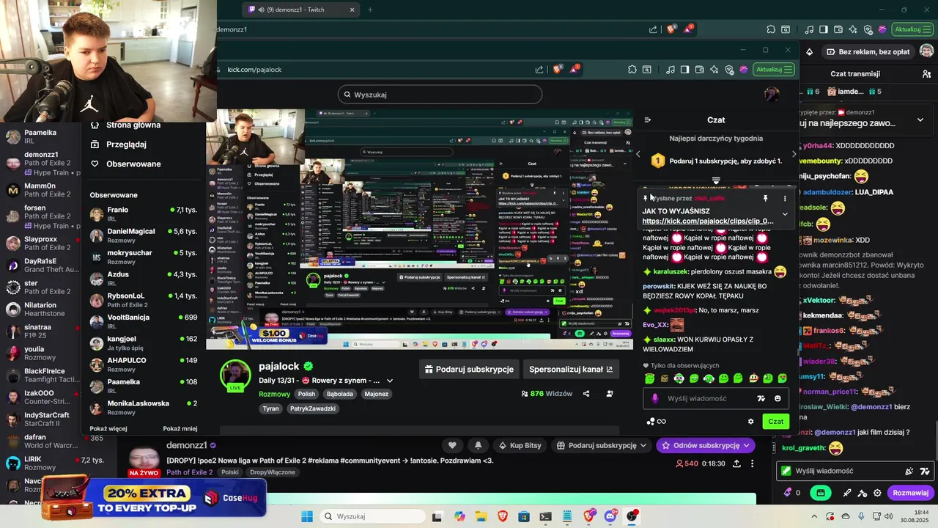Go to previous top gifter with left arrow
The width and height of the screenshot is (938, 528).
tap(638, 154)
